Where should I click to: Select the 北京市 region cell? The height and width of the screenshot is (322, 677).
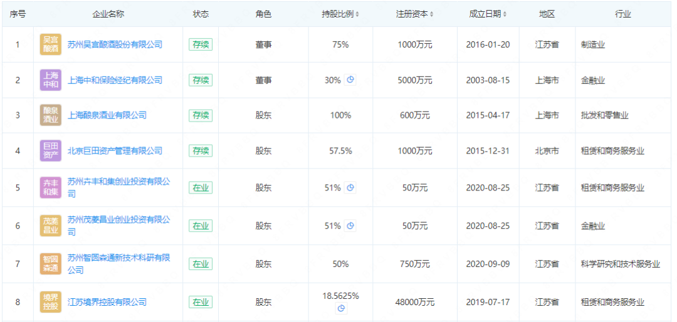(547, 151)
